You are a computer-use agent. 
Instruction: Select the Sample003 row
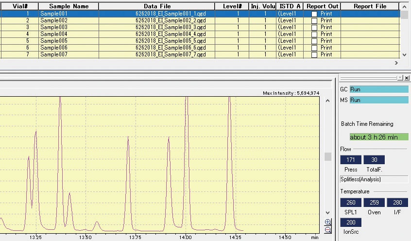(54, 28)
